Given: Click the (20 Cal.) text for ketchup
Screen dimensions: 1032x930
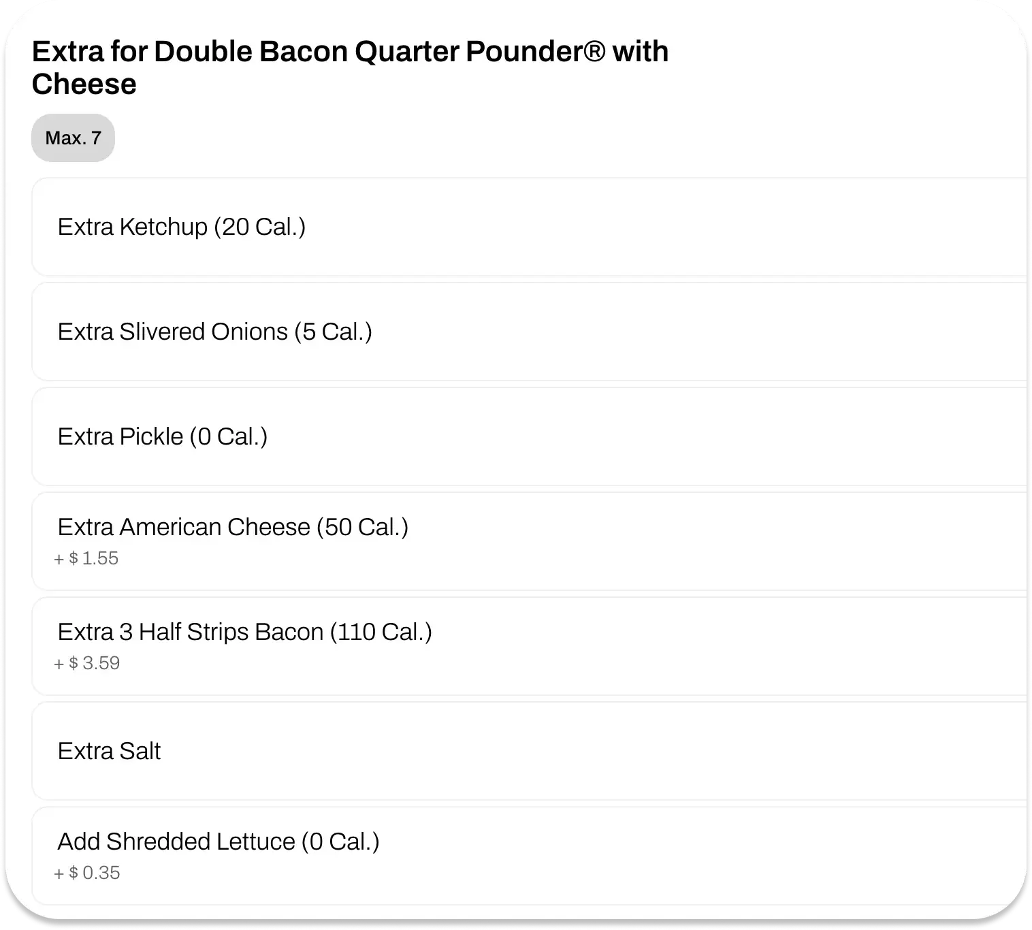Looking at the screenshot, I should tap(260, 227).
